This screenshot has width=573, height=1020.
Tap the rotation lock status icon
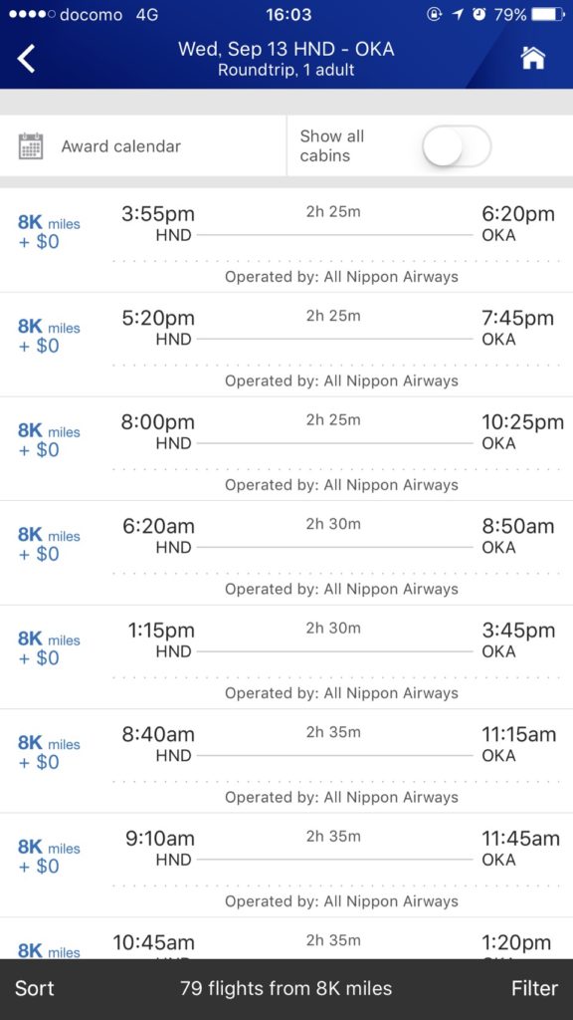[x=434, y=14]
